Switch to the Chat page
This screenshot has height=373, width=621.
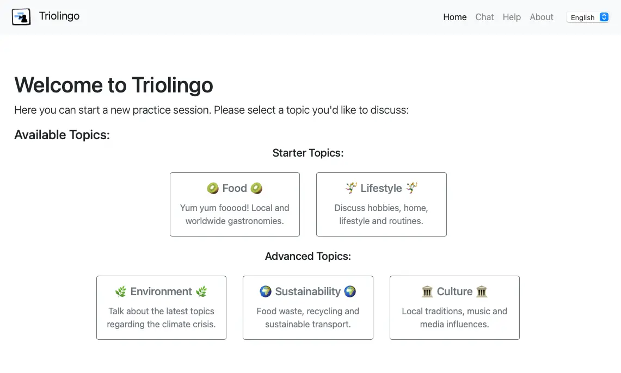click(484, 17)
